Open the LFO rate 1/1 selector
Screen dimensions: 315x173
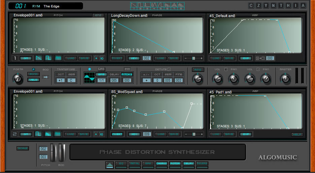101,80
